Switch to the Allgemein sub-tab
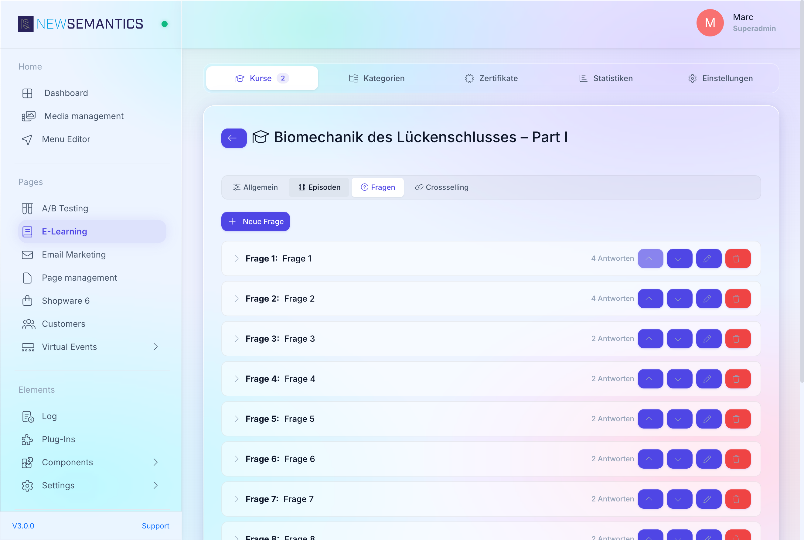 click(x=255, y=187)
